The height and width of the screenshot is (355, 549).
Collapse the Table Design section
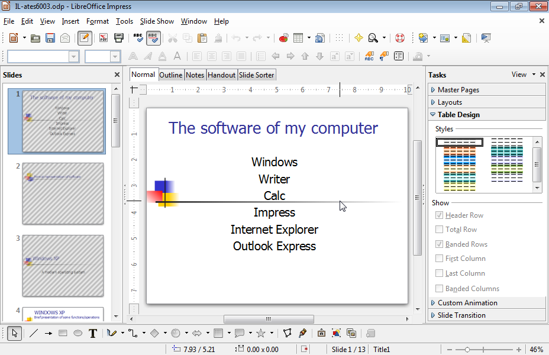487,114
